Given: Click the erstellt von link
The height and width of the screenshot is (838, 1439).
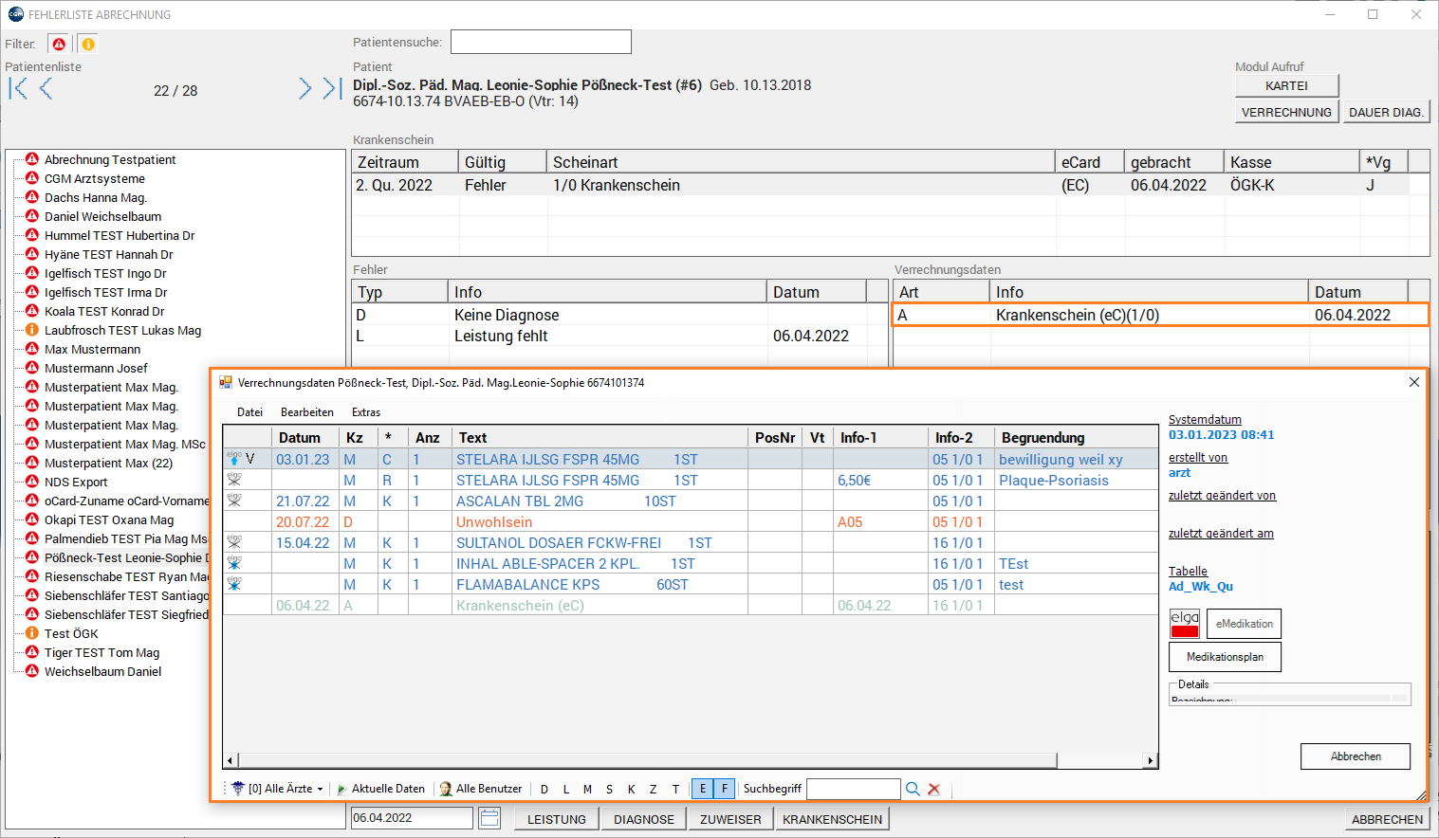Looking at the screenshot, I should click(x=1198, y=457).
